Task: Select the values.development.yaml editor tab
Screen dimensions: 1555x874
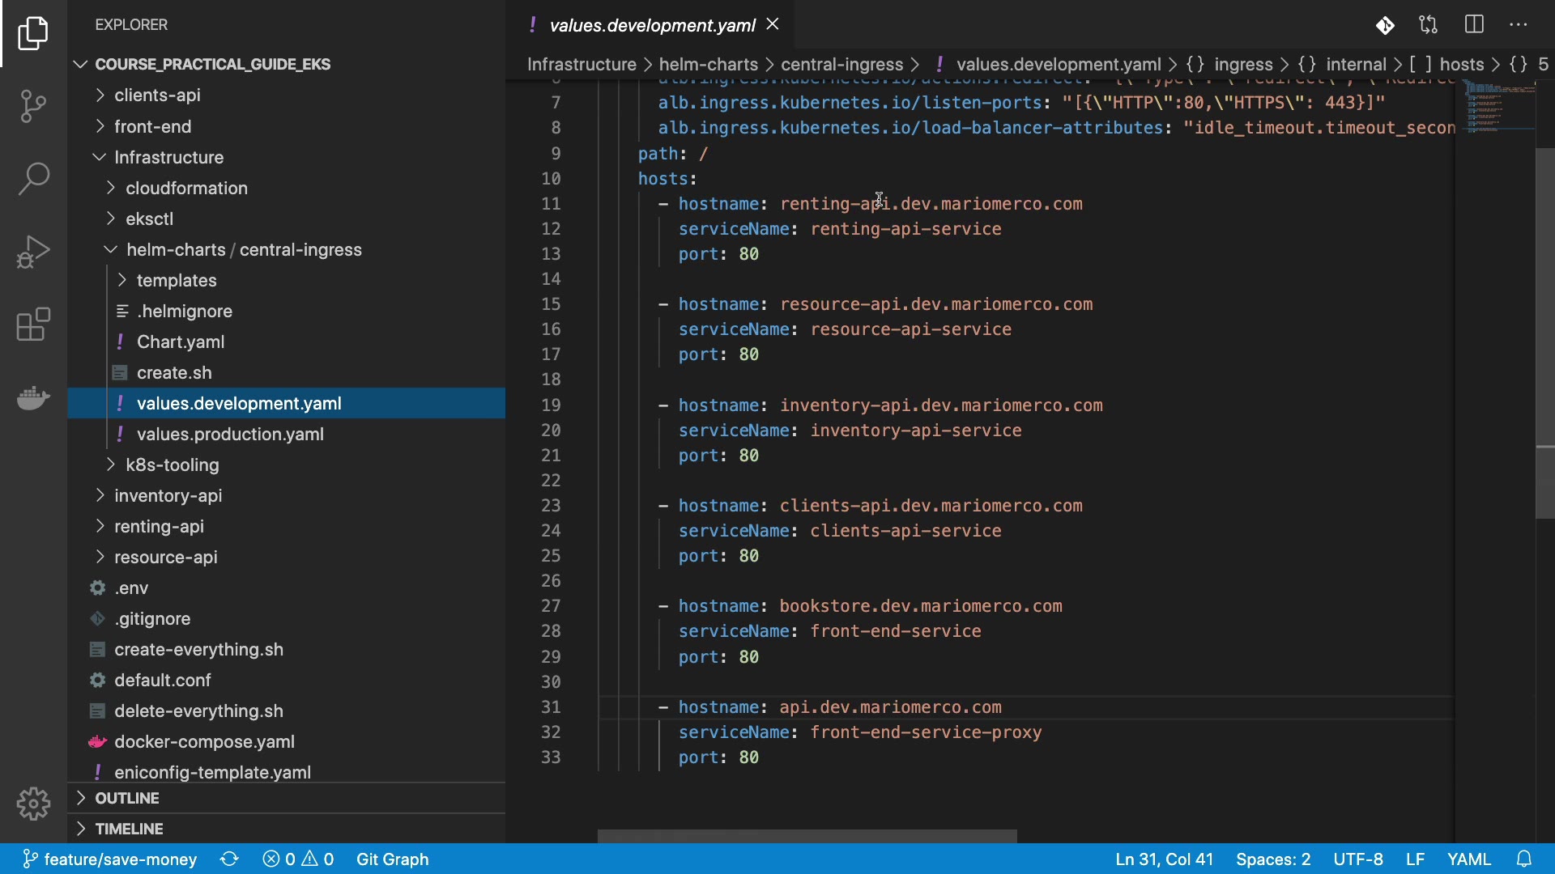Action: (652, 26)
